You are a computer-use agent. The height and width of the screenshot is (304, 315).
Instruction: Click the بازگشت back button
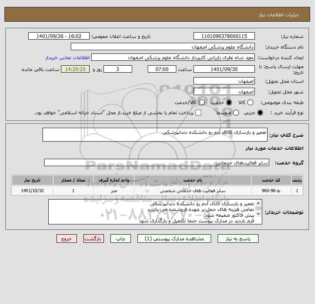point(94,239)
